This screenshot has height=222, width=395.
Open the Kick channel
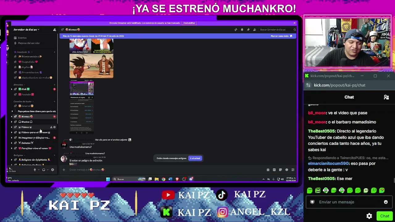(x=34, y=89)
